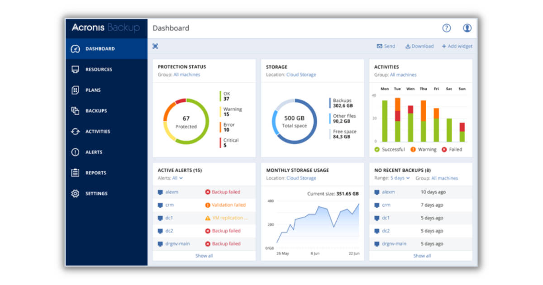The width and height of the screenshot is (543, 285).
Task: Change Storage location Cloud Storage selector
Action: 301,75
